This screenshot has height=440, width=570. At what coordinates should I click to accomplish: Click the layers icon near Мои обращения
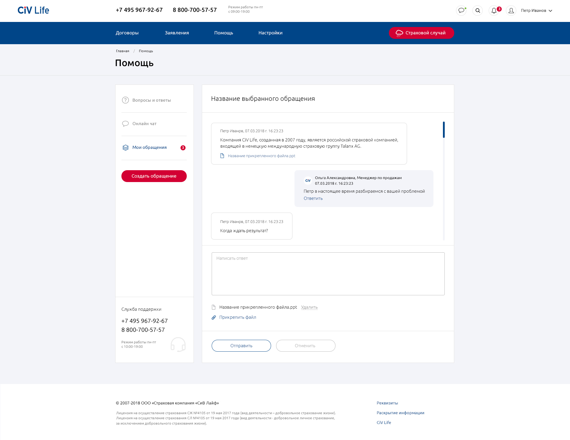click(x=125, y=148)
